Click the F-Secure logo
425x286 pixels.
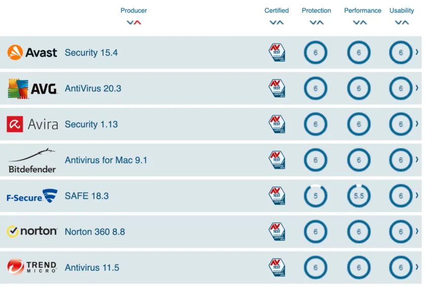pyautogui.click(x=32, y=196)
